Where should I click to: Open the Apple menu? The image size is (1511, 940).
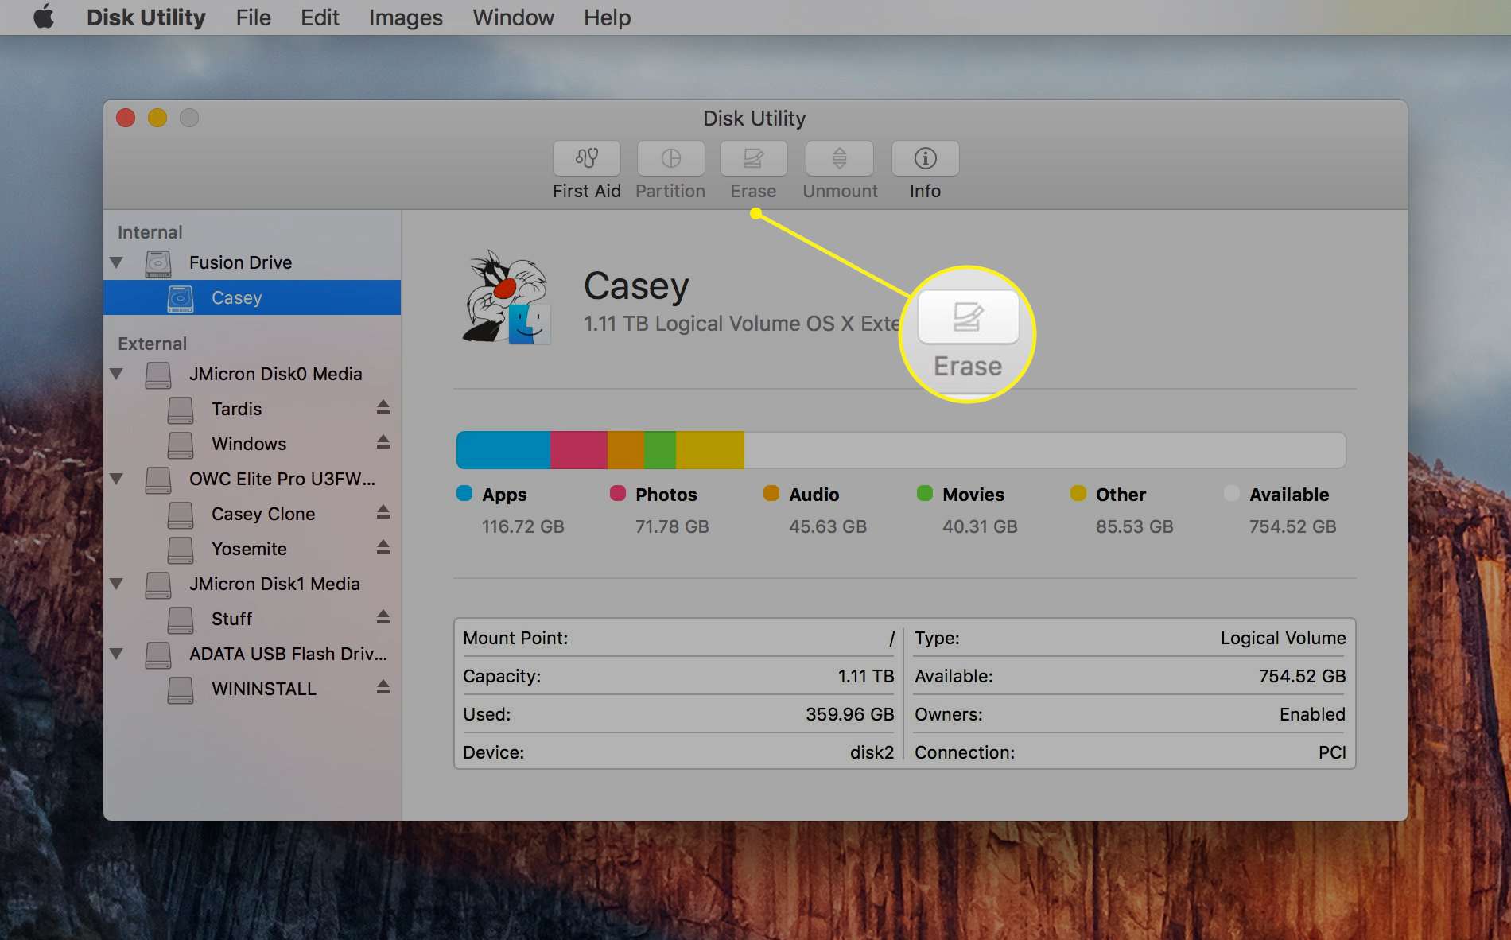(44, 17)
